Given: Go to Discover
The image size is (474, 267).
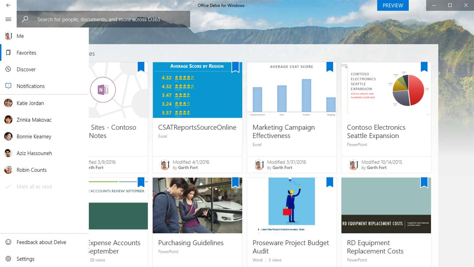Looking at the screenshot, I should (44, 69).
